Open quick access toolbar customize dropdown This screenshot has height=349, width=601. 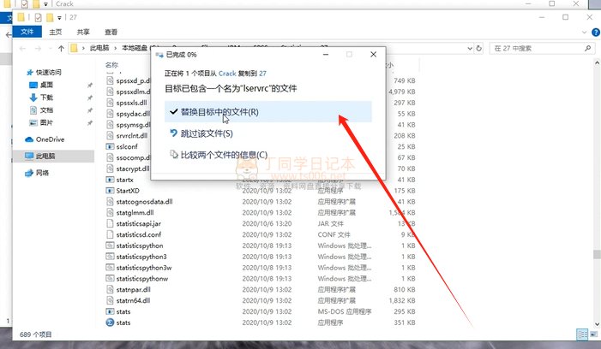point(59,18)
